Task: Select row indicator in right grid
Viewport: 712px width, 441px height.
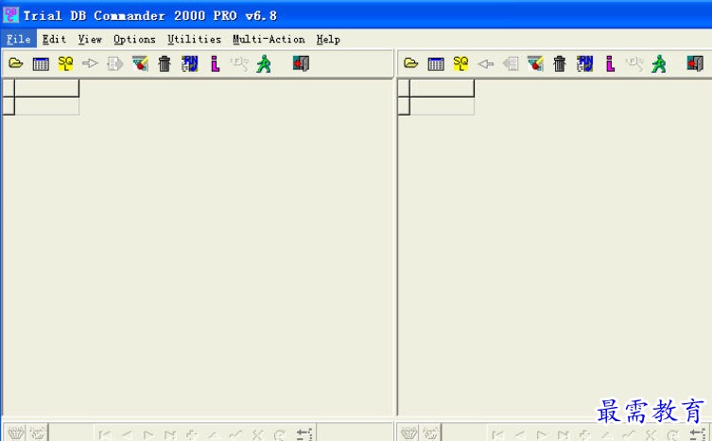Action: 404,106
